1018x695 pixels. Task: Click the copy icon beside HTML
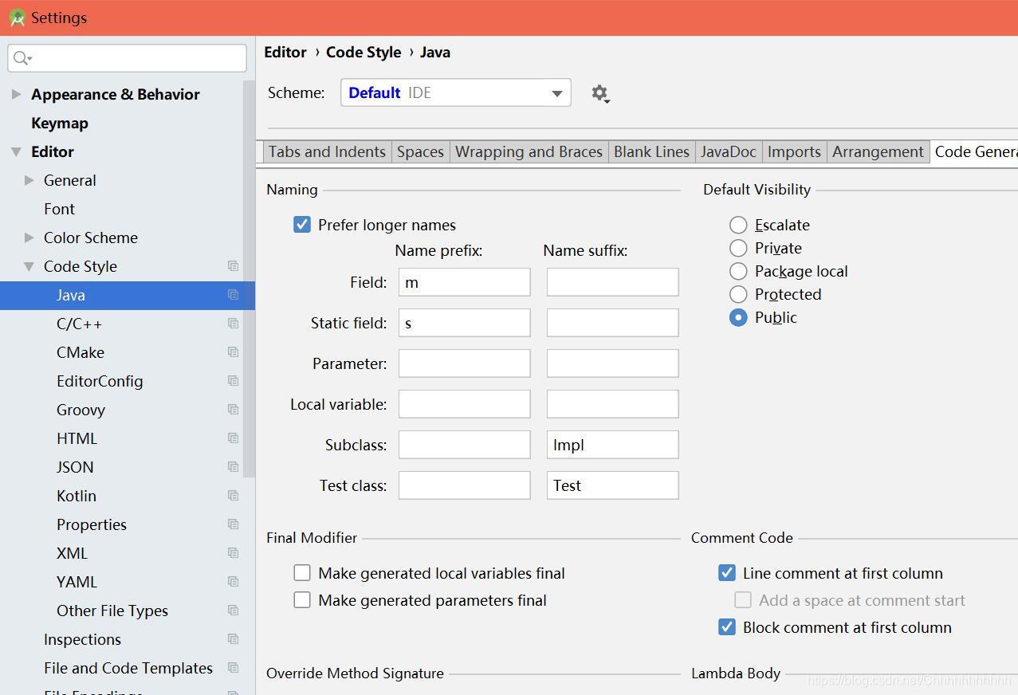(x=233, y=438)
